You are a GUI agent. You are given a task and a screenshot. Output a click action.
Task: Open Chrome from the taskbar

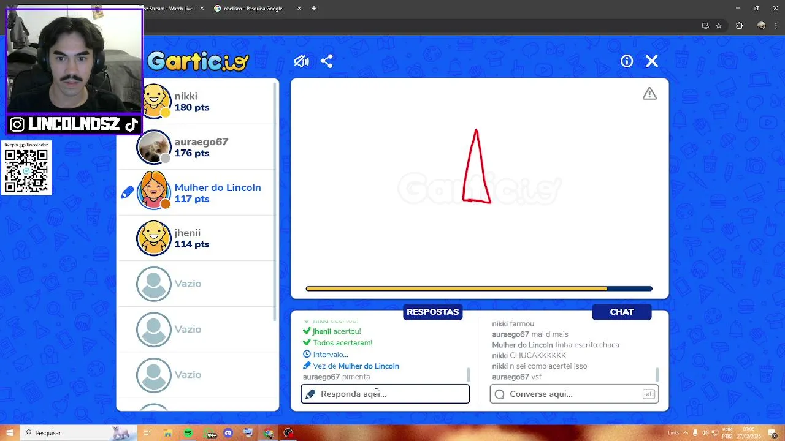(269, 433)
